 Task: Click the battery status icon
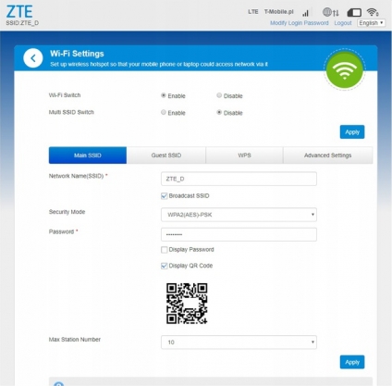tap(354, 13)
